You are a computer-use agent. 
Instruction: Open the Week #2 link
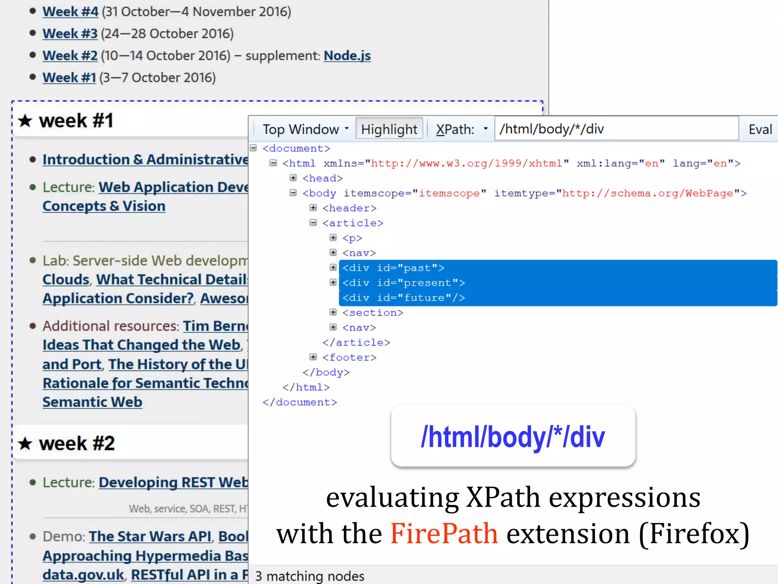pyautogui.click(x=70, y=56)
